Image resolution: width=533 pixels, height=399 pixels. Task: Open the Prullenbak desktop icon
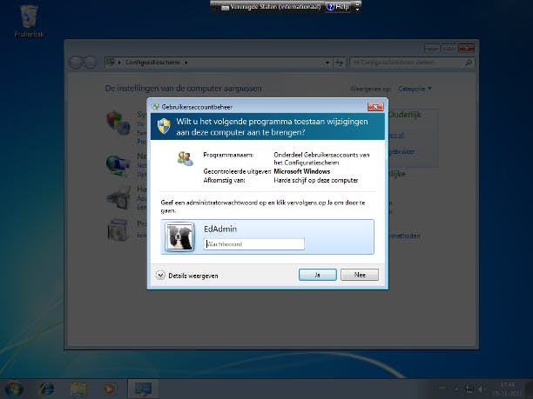[29, 21]
